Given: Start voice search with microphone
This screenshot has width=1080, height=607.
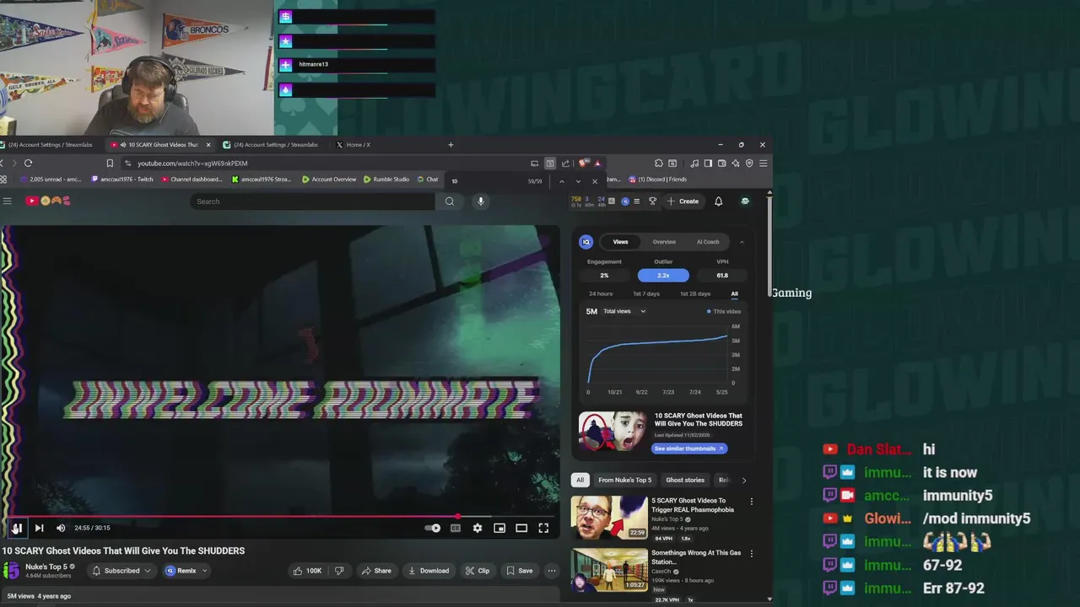Looking at the screenshot, I should point(481,201).
